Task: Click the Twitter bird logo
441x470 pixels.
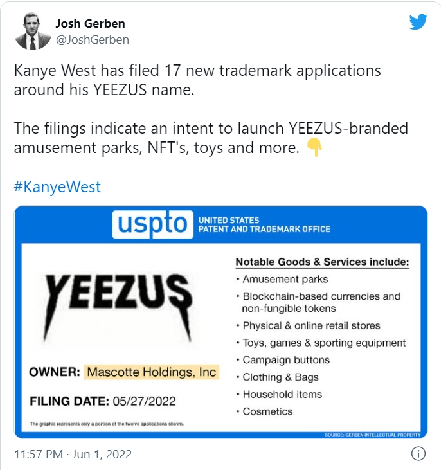Action: pyautogui.click(x=418, y=22)
